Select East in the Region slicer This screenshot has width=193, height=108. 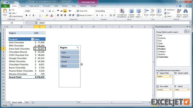(x=70, y=52)
